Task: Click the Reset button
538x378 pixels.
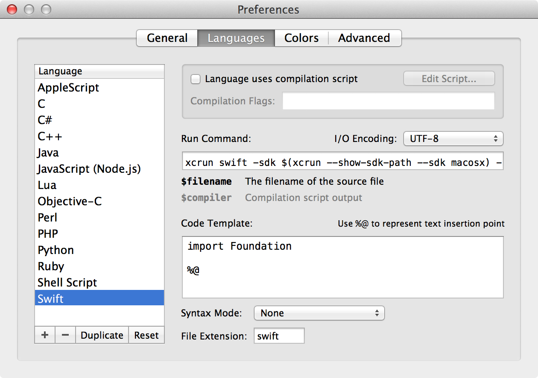Action: (146, 336)
